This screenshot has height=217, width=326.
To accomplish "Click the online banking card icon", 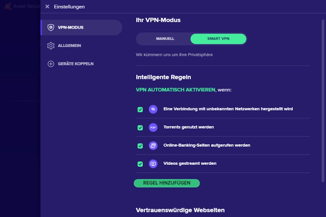I will pyautogui.click(x=153, y=146).
